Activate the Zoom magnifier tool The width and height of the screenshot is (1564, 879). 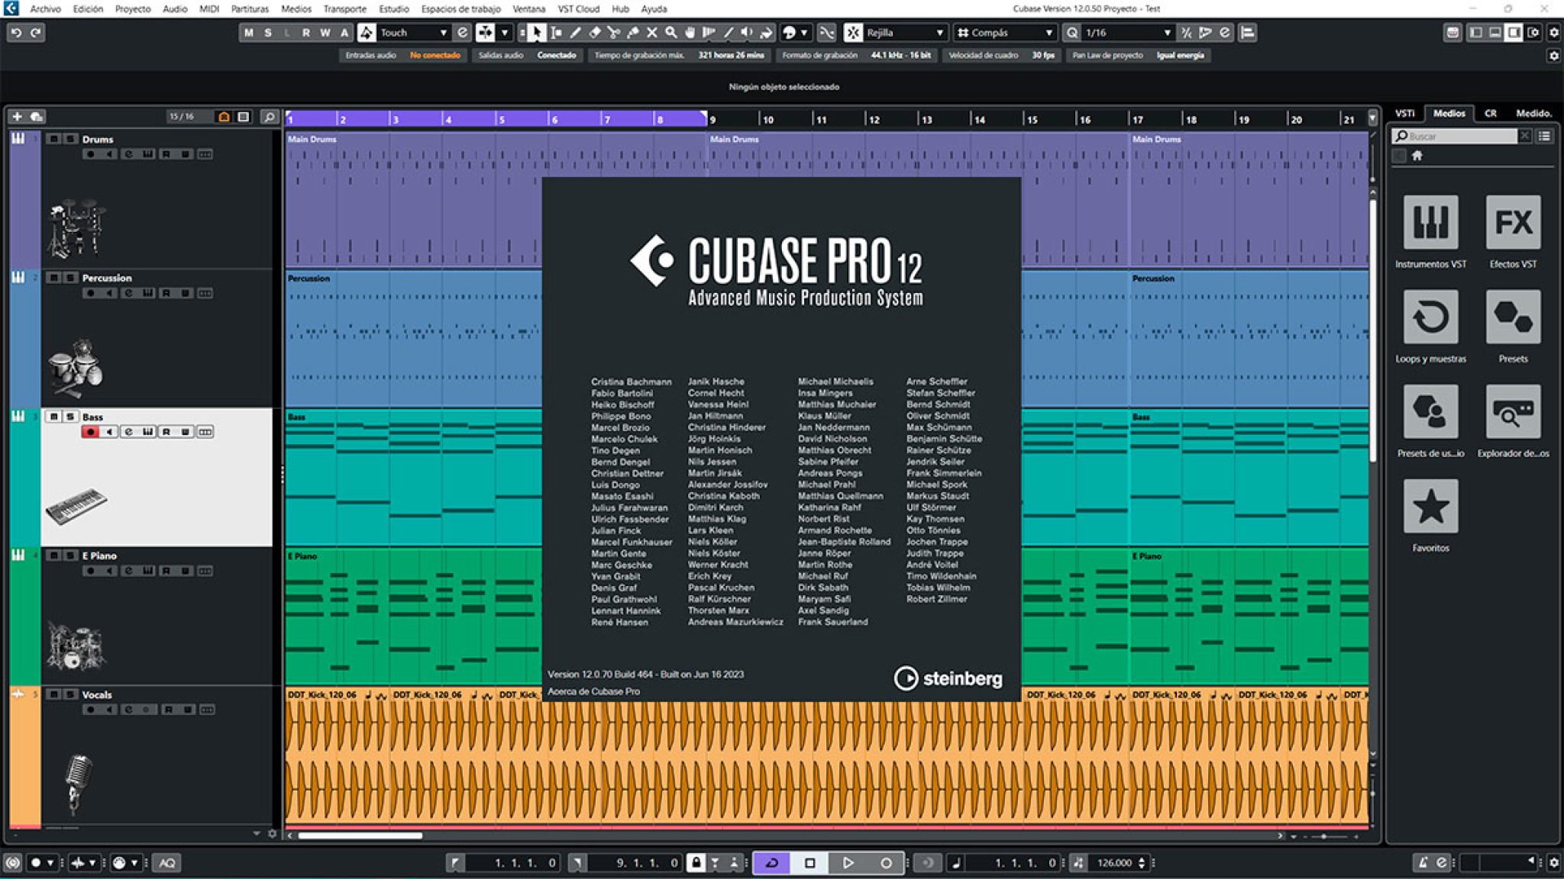pos(670,32)
